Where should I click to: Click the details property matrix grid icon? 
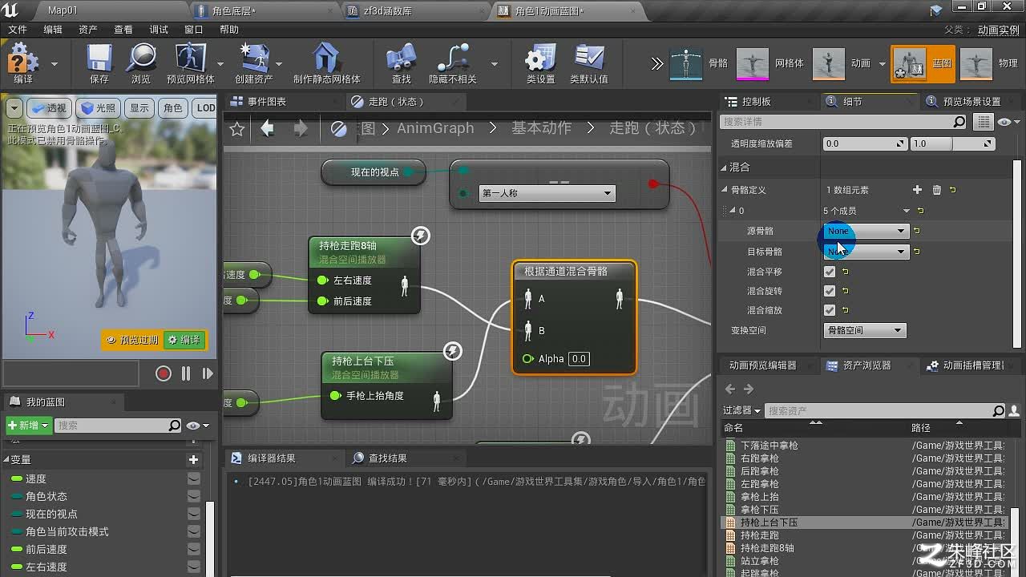(x=984, y=122)
